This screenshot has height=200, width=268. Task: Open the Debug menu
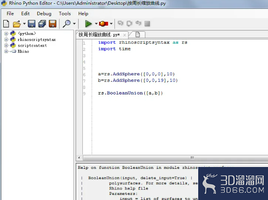pos(44,13)
